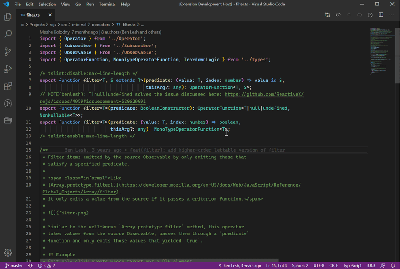Change language mode via TypeScript item
Viewport: 400px width, 269px height.
pos(352,266)
